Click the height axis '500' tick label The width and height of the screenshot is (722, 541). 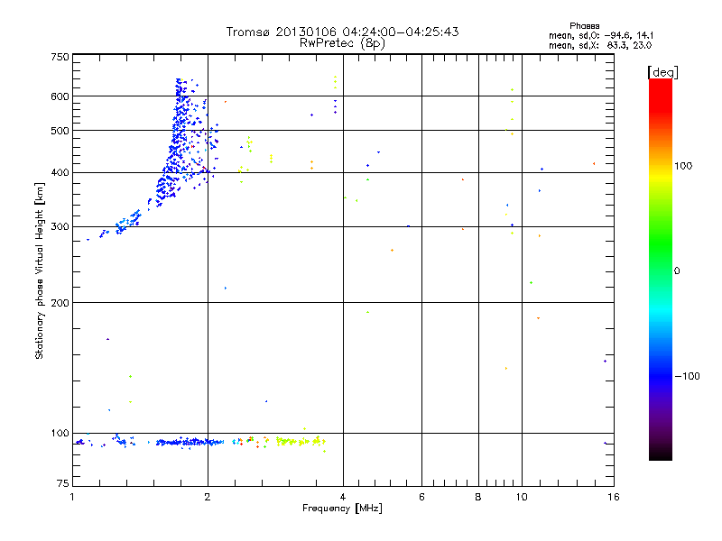tap(60, 131)
